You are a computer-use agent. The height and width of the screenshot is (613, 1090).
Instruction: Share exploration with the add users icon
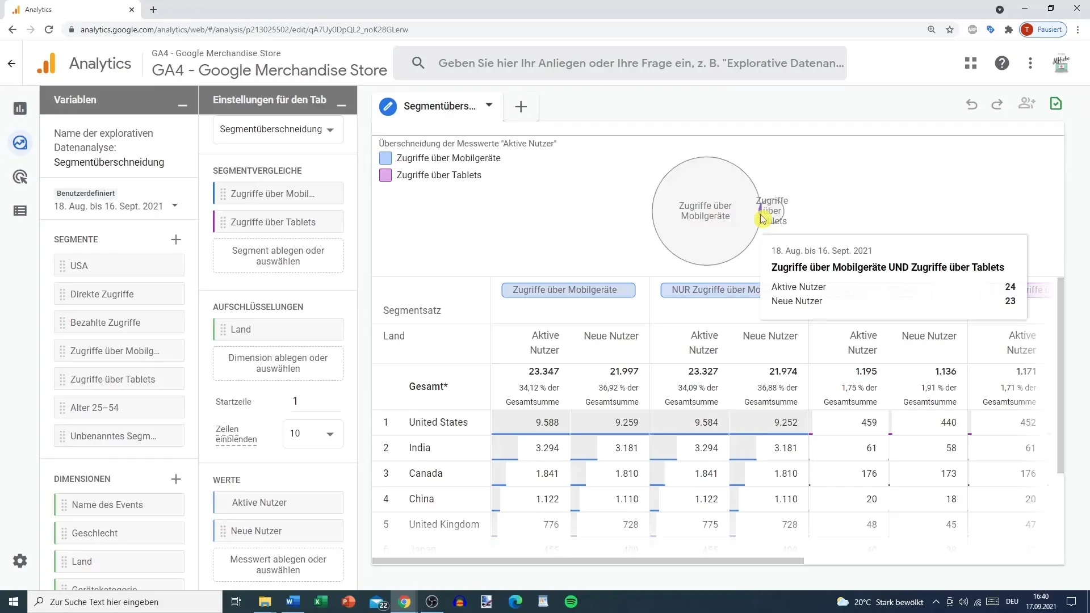[x=1027, y=103]
